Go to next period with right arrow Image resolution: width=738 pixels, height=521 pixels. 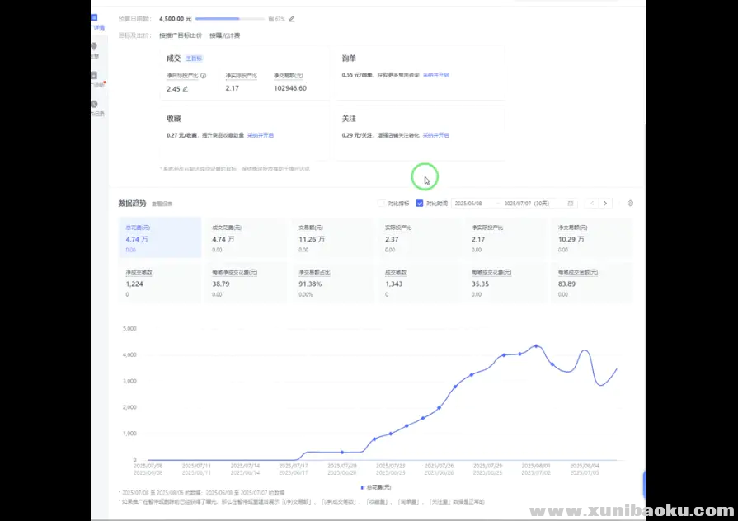pyautogui.click(x=606, y=203)
